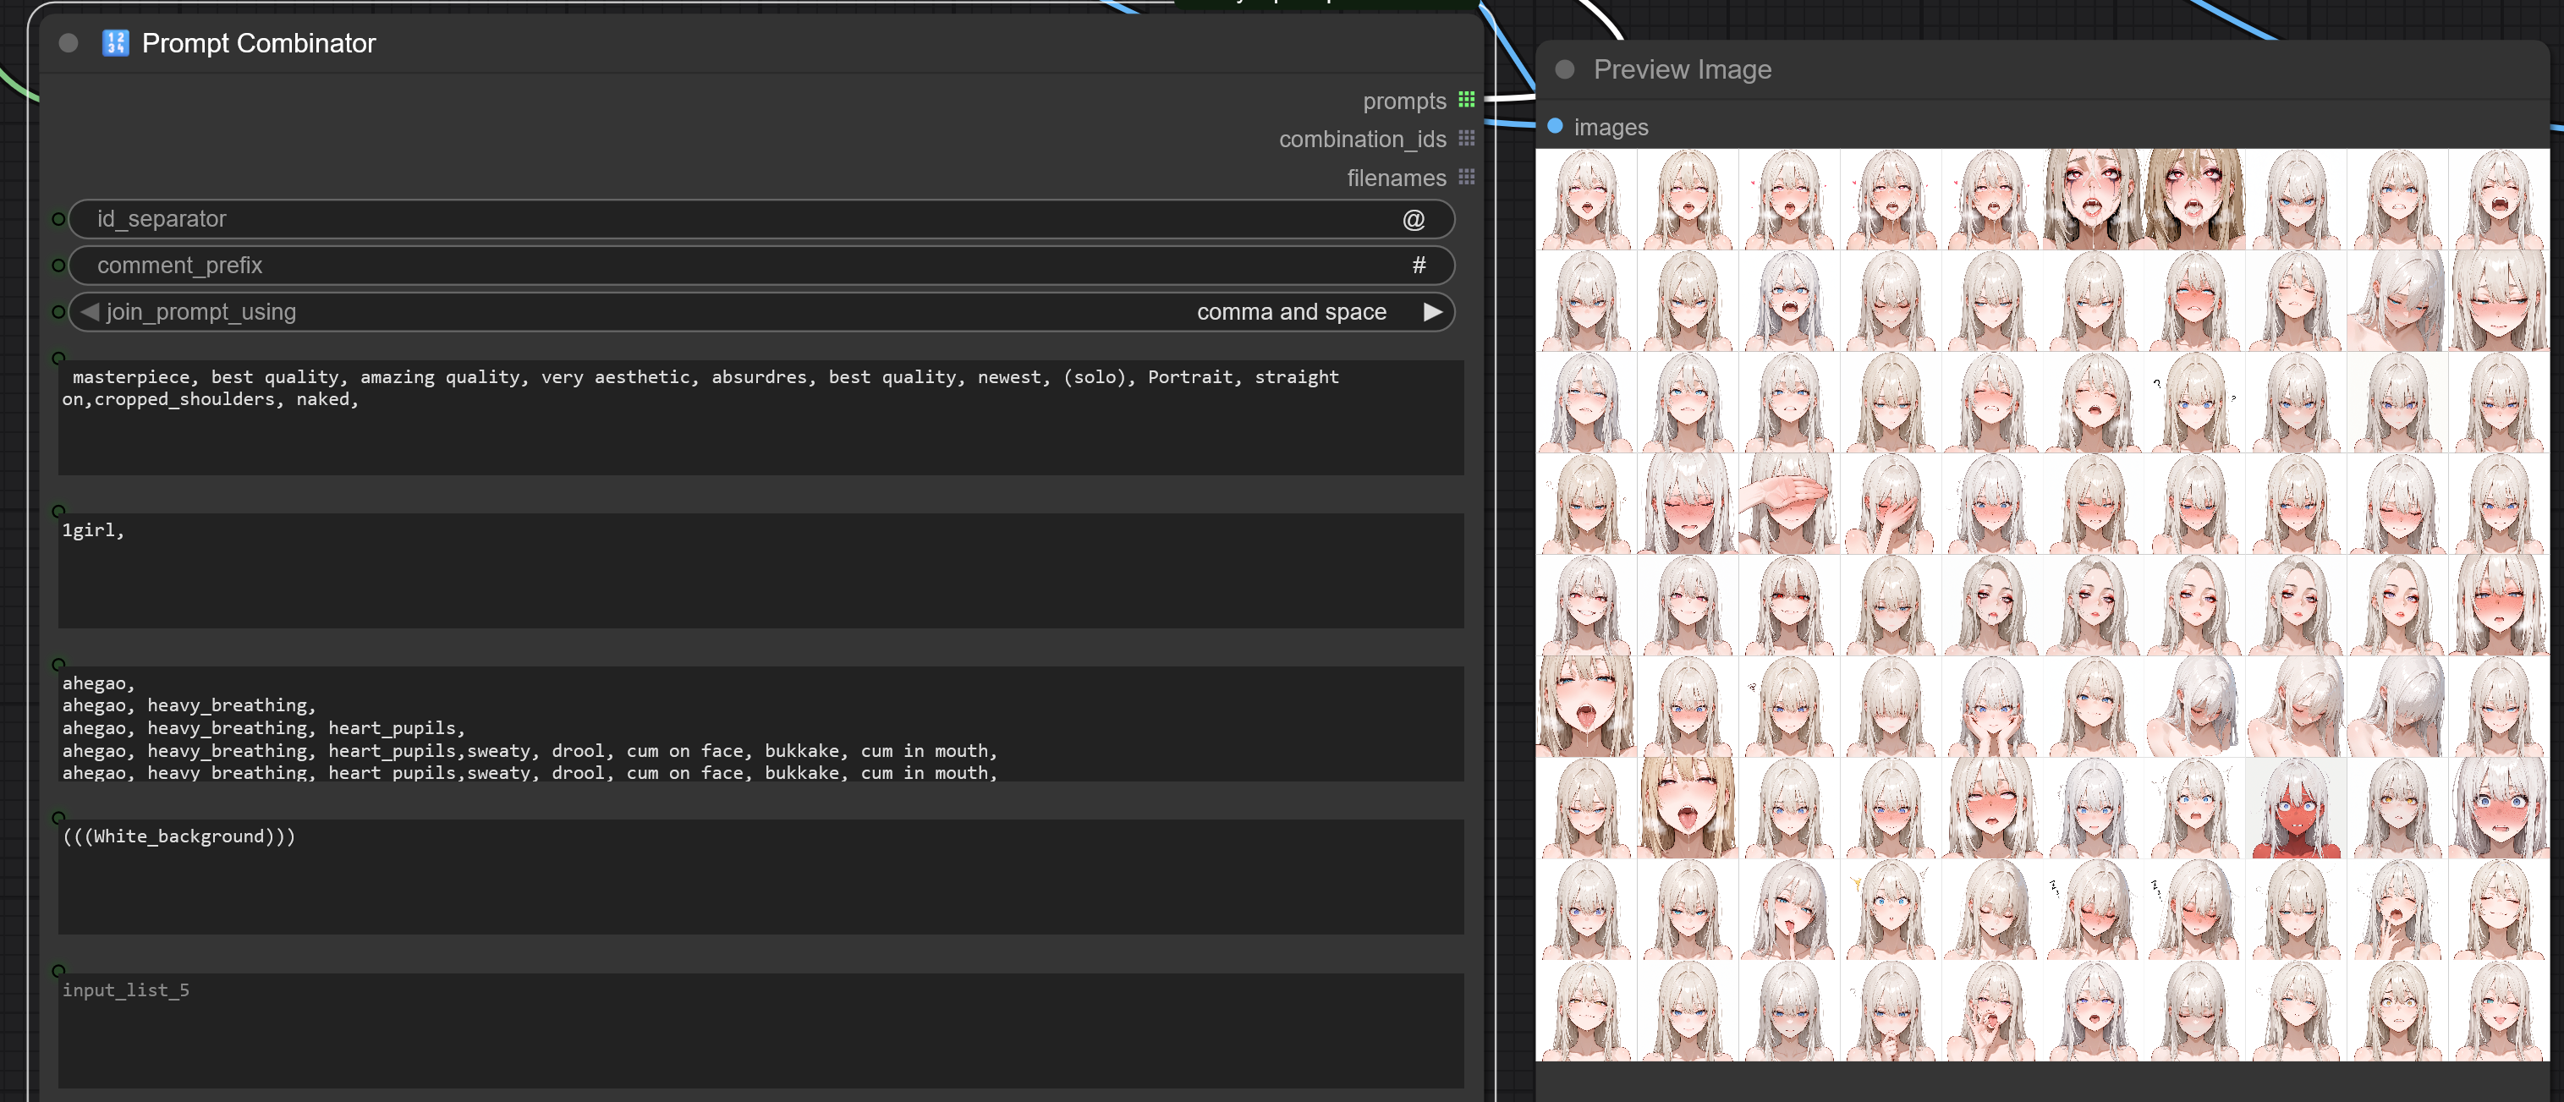Click the id_separator input connector dot

[x=58, y=219]
